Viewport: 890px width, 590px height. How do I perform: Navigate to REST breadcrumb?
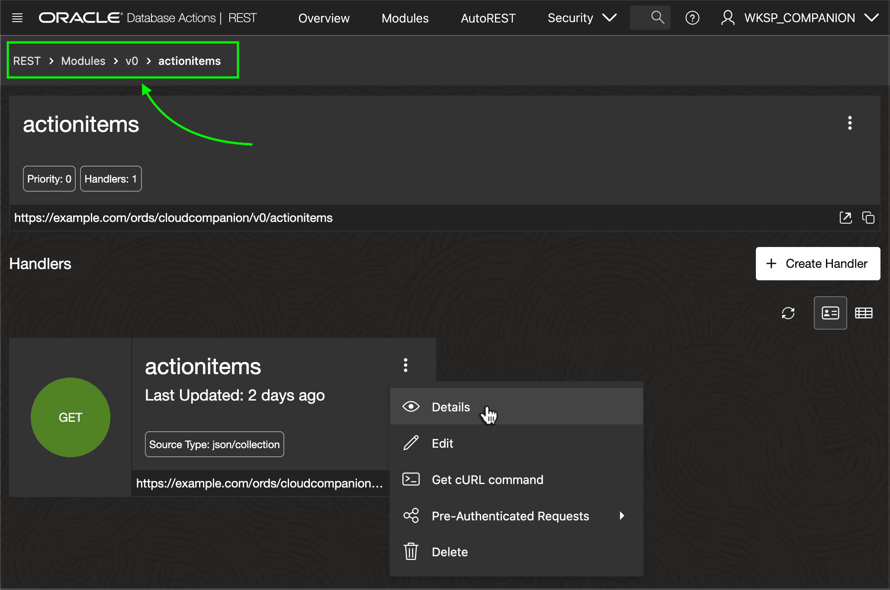(27, 61)
